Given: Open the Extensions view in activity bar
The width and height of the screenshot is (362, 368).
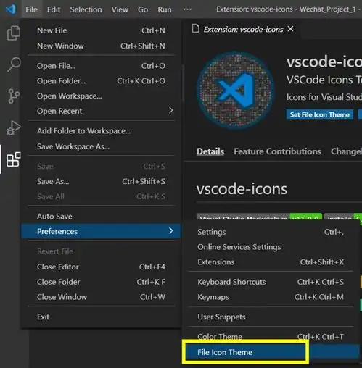Looking at the screenshot, I should tap(14, 159).
